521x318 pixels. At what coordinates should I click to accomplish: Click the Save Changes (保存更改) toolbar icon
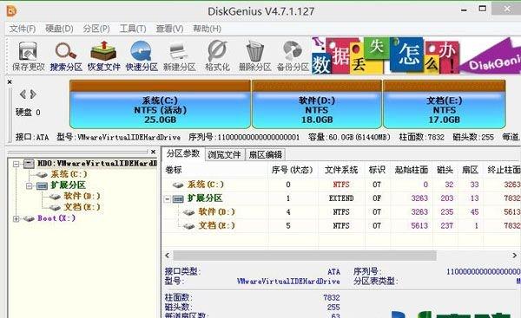[28, 56]
